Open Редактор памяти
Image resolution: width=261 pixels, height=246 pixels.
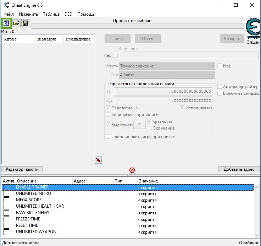pos(22,169)
